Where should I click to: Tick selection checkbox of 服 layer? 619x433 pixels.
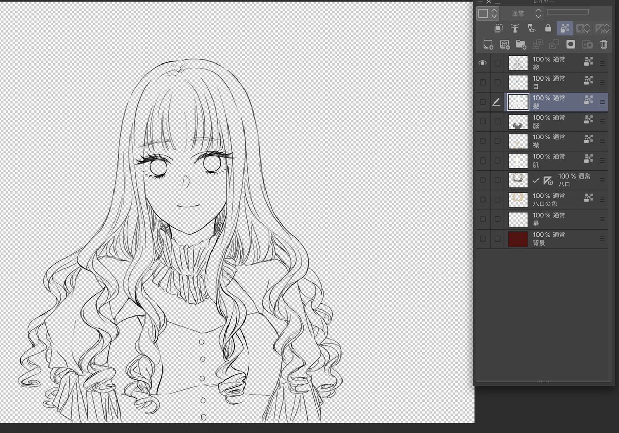coord(497,122)
